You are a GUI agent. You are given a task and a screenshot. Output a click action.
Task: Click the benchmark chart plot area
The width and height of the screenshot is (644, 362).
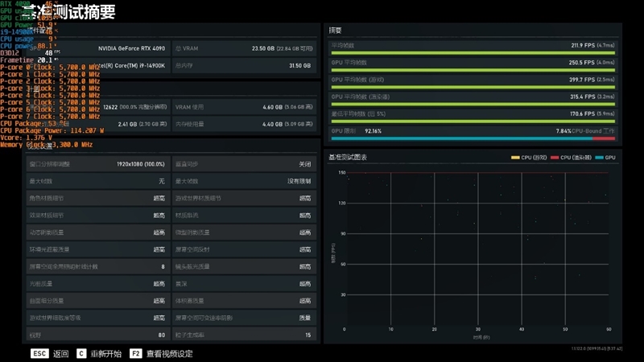point(477,249)
